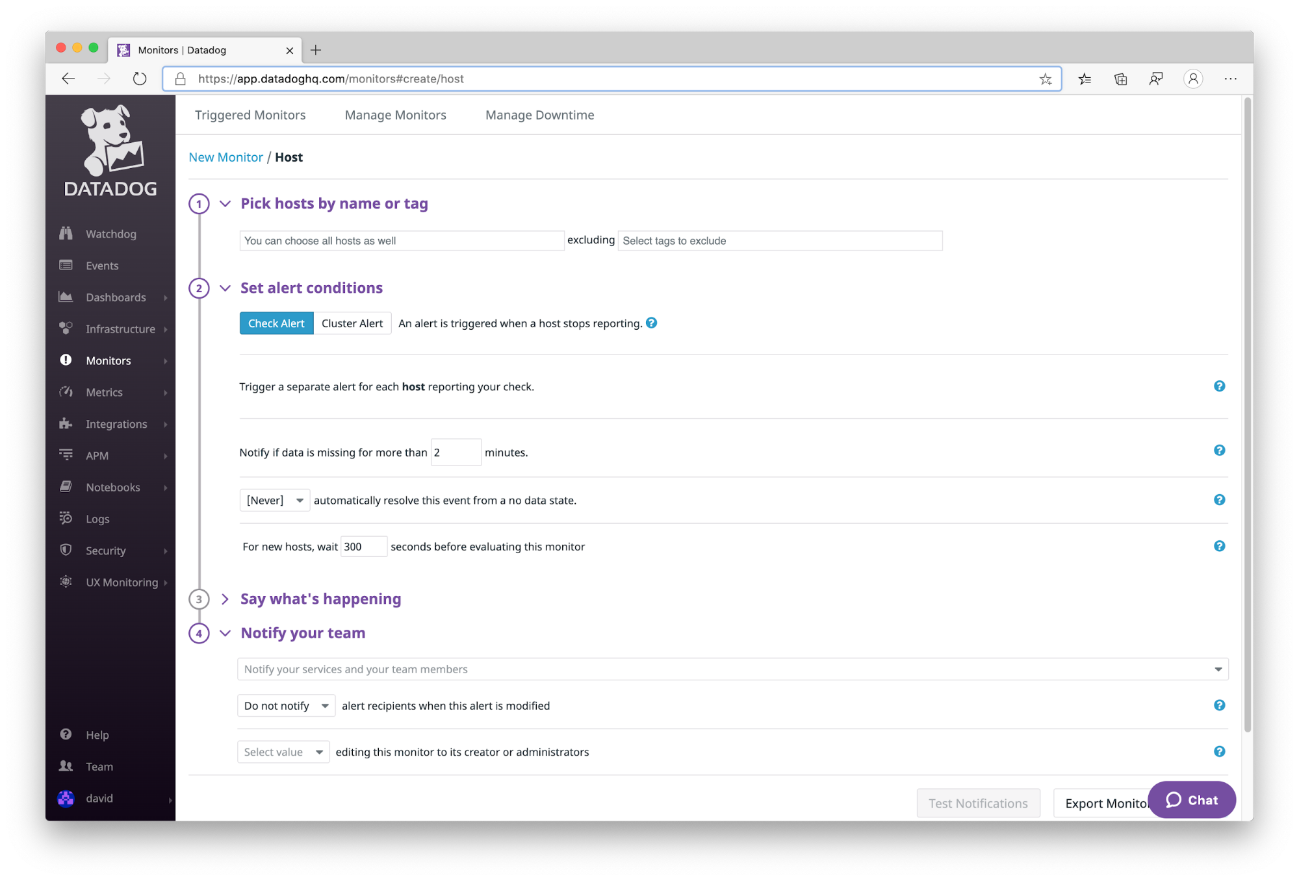This screenshot has width=1299, height=881.
Task: Collapse the Set alert conditions section
Action: (x=224, y=287)
